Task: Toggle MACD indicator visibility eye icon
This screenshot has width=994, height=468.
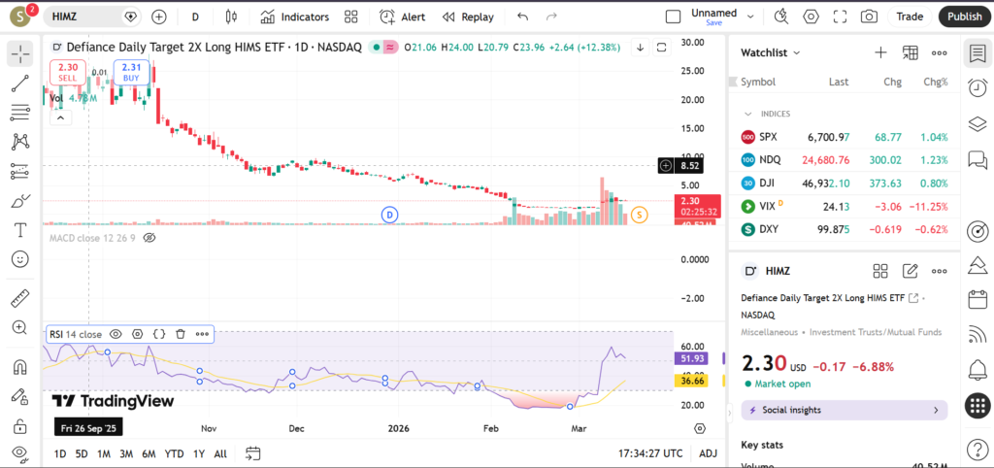Action: click(x=149, y=237)
